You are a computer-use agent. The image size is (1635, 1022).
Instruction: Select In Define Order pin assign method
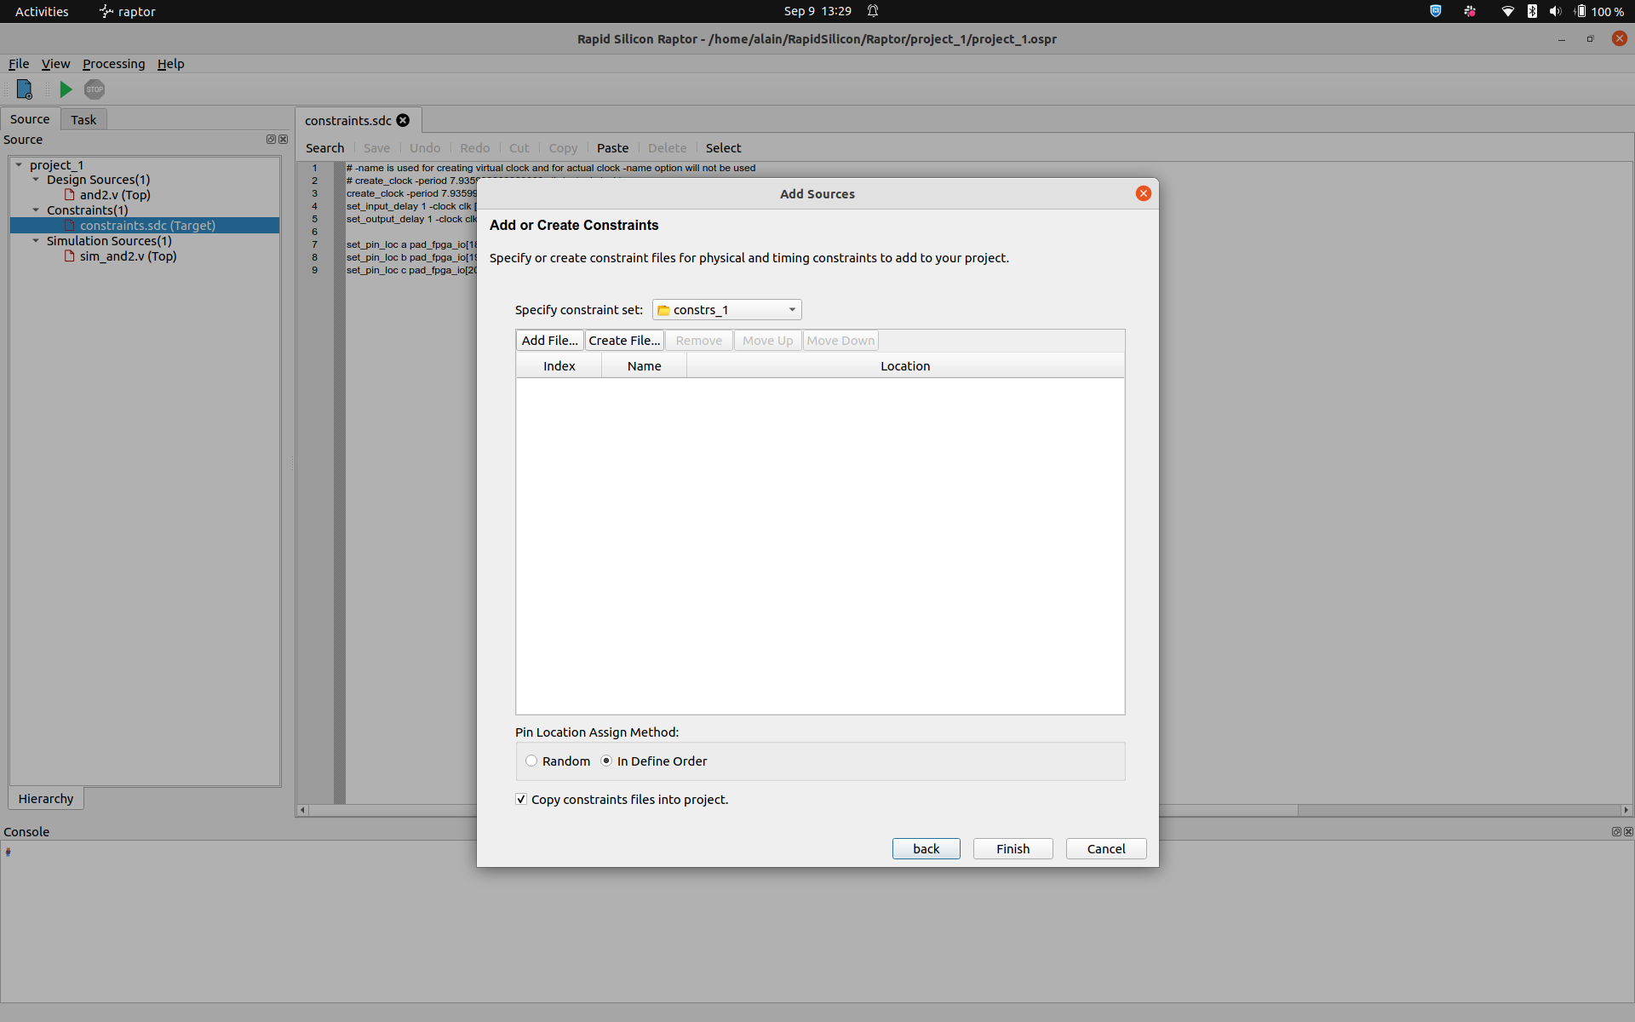(x=606, y=761)
